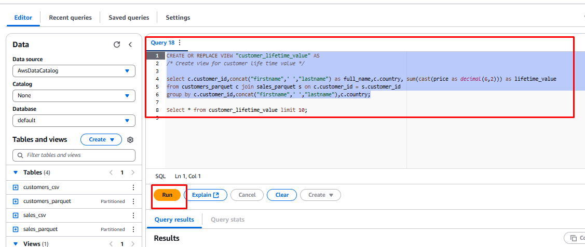Open the Catalog dropdown

click(x=74, y=96)
